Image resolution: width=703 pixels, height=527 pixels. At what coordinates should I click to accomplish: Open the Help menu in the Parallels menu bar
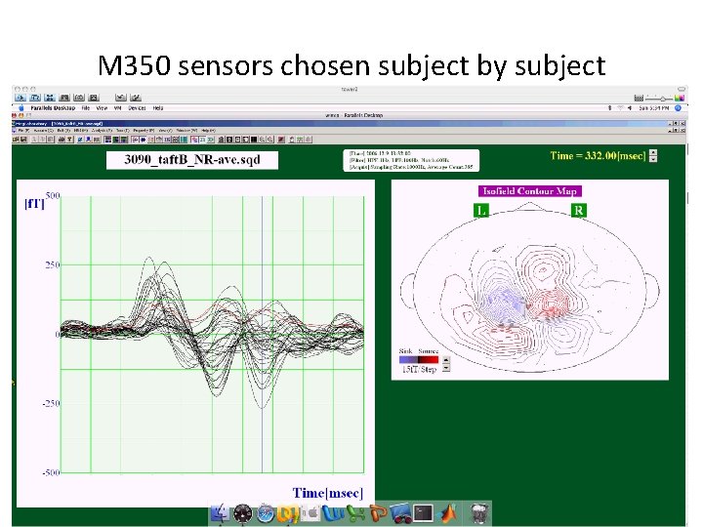(158, 108)
